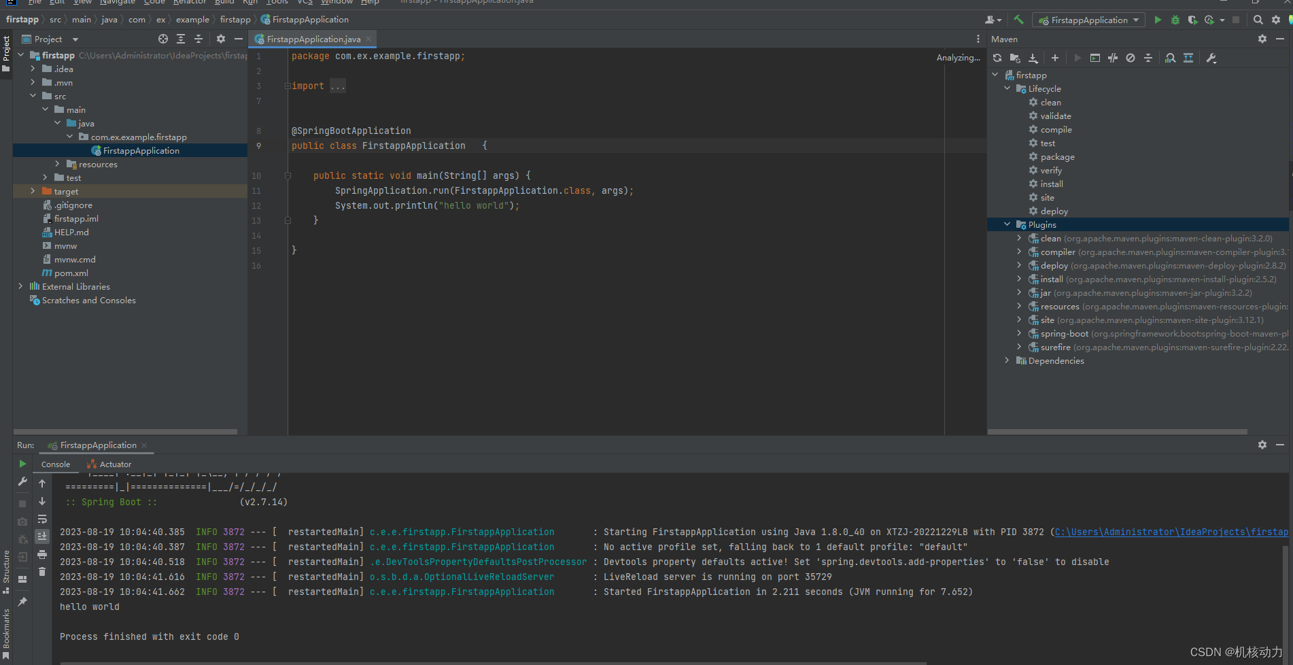The height and width of the screenshot is (665, 1293).
Task: Expand the target folder
Action: pos(33,191)
